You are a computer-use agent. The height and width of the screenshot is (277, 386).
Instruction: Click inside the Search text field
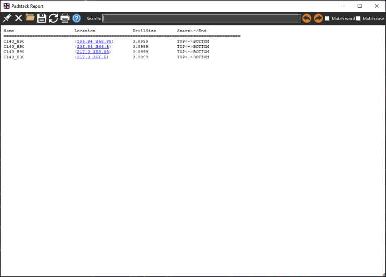(x=201, y=19)
